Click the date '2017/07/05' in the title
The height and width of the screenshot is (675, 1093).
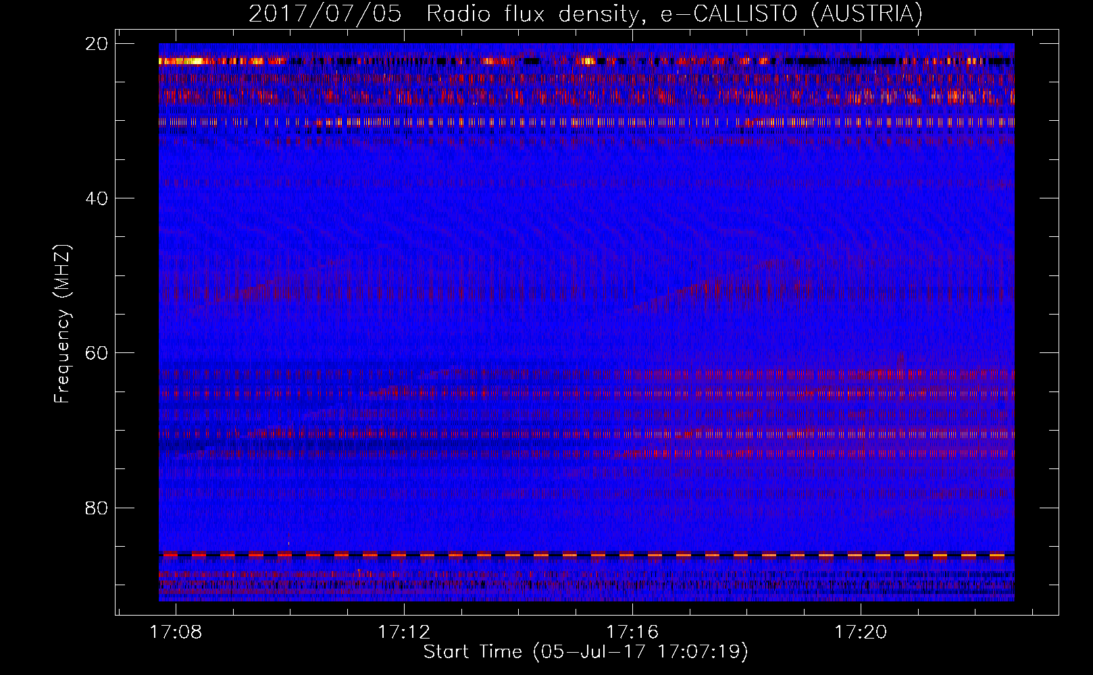click(x=325, y=14)
